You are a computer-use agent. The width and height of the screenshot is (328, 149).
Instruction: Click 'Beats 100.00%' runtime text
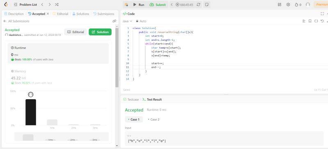[23, 59]
